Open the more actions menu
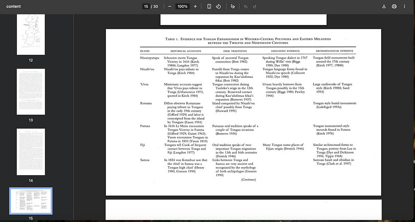Viewport: 415px width, 222px height. pos(404,6)
